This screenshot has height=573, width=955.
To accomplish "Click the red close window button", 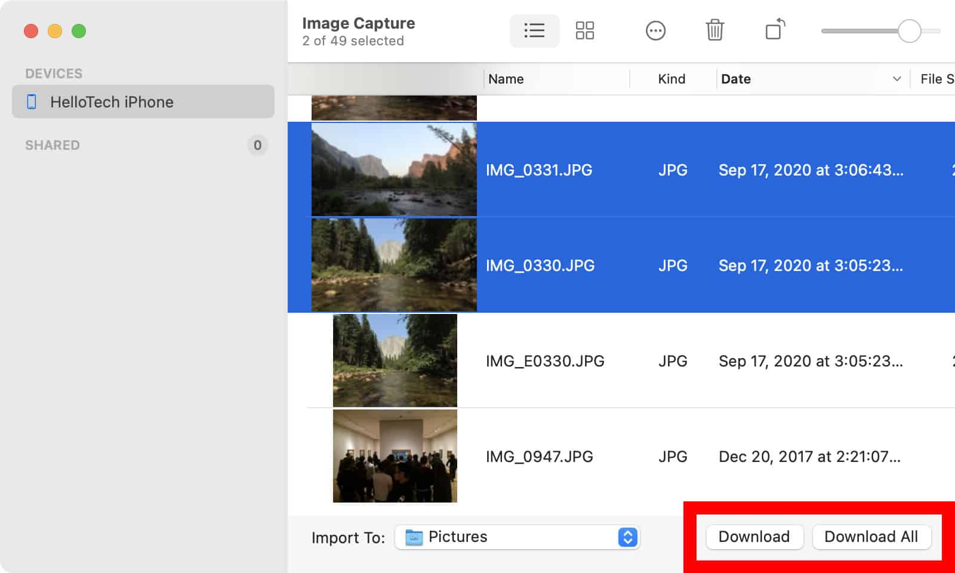I will [x=31, y=31].
